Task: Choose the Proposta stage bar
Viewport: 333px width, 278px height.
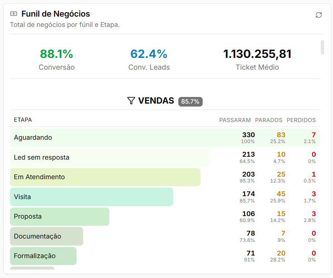Action: coord(59,216)
